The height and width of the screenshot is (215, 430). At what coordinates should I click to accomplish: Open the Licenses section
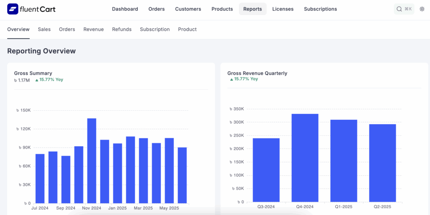pyautogui.click(x=283, y=9)
